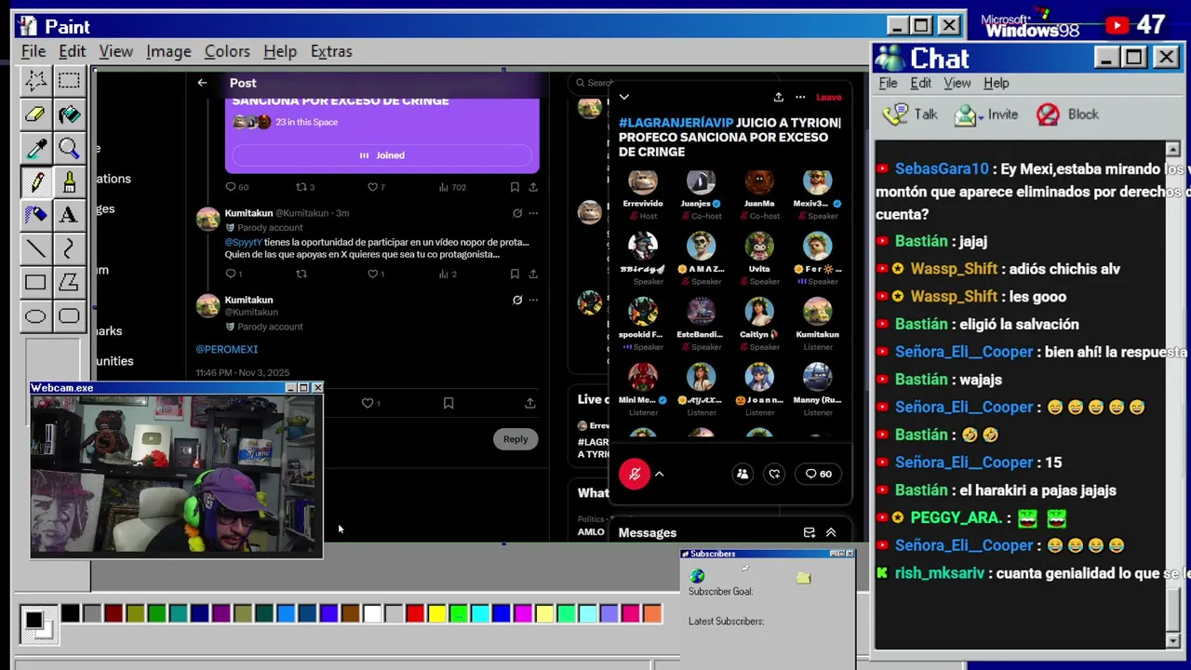Pick the Fill With Color bucket tool
The image size is (1191, 670).
[69, 114]
